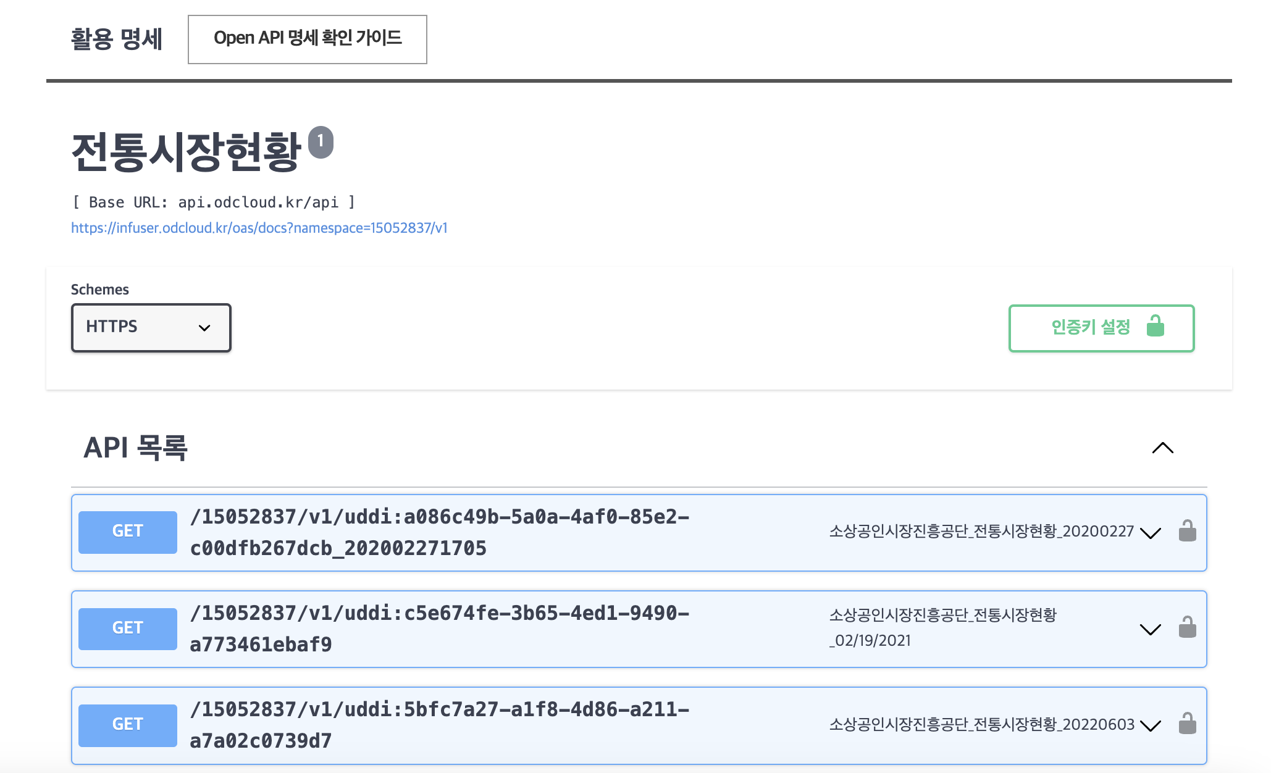The width and height of the screenshot is (1271, 773).
Task: Open the infuser.odcloud.kr docs link
Action: click(x=259, y=228)
